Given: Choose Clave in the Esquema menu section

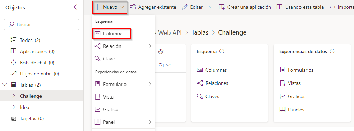Looking at the screenshot, I should pyautogui.click(x=123, y=59).
